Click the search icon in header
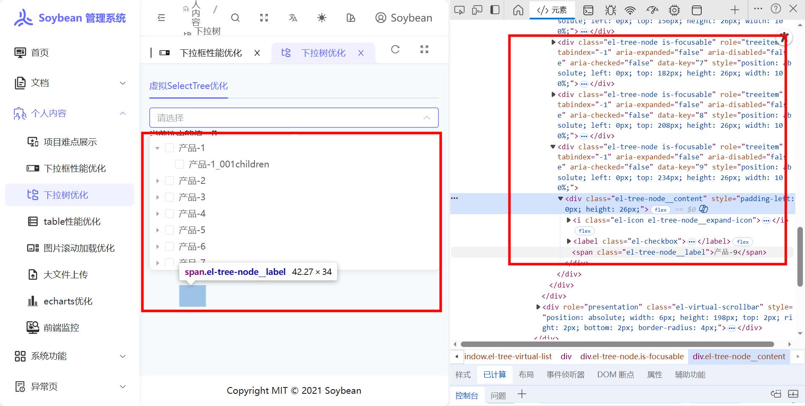Image resolution: width=805 pixels, height=406 pixels. [235, 18]
